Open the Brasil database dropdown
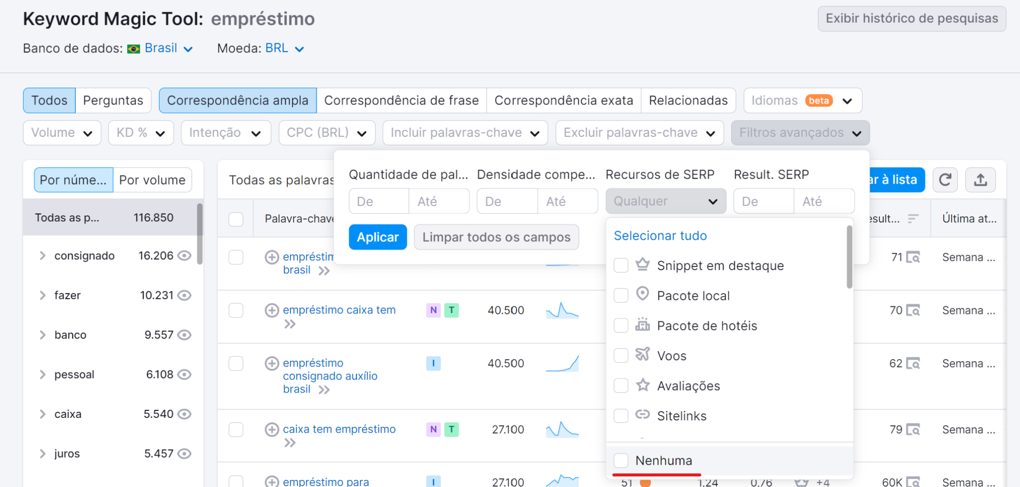Image resolution: width=1020 pixels, height=487 pixels. pyautogui.click(x=169, y=48)
